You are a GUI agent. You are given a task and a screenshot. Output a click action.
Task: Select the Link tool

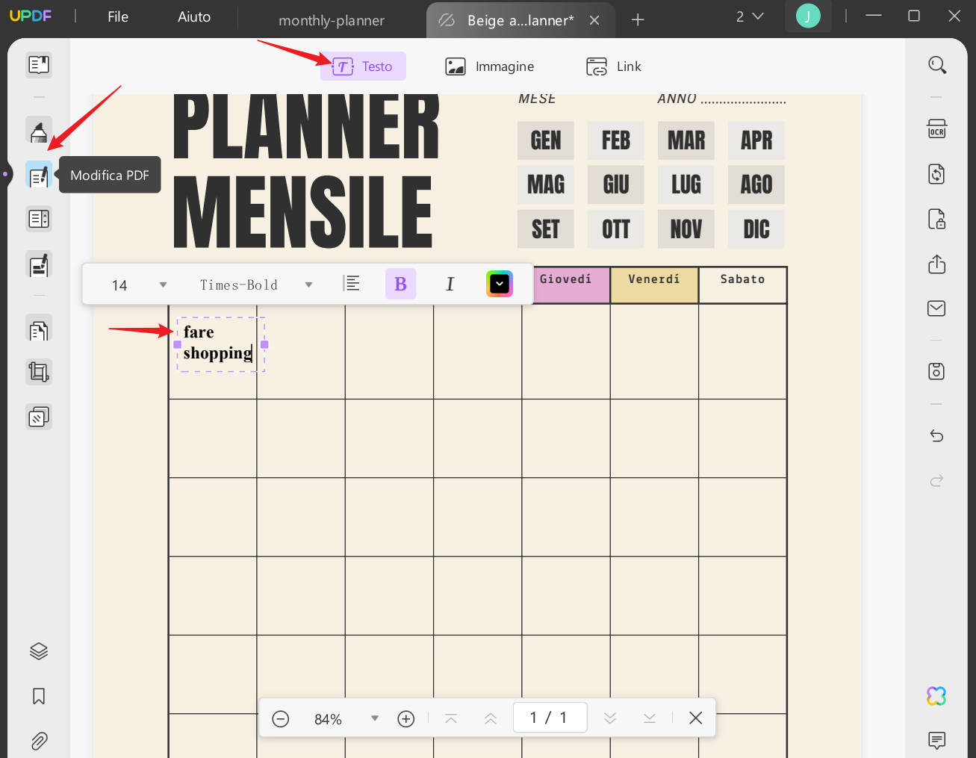click(x=614, y=66)
